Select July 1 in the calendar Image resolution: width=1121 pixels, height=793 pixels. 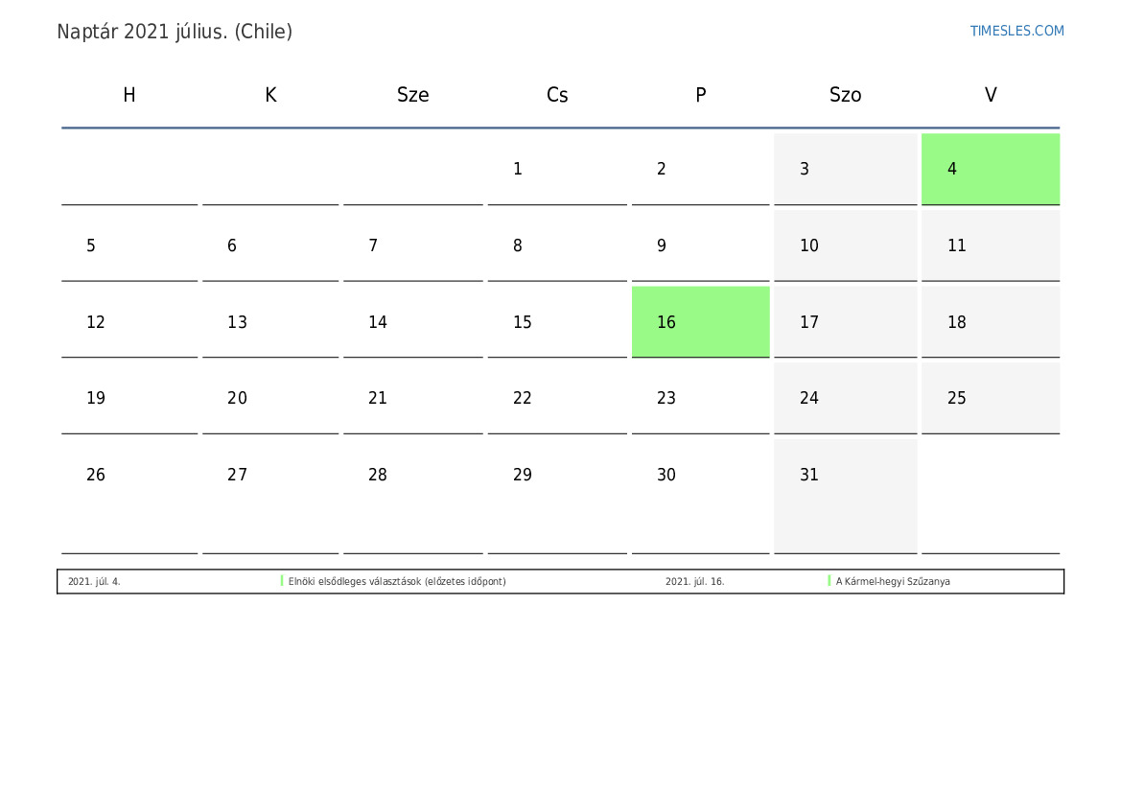(556, 169)
